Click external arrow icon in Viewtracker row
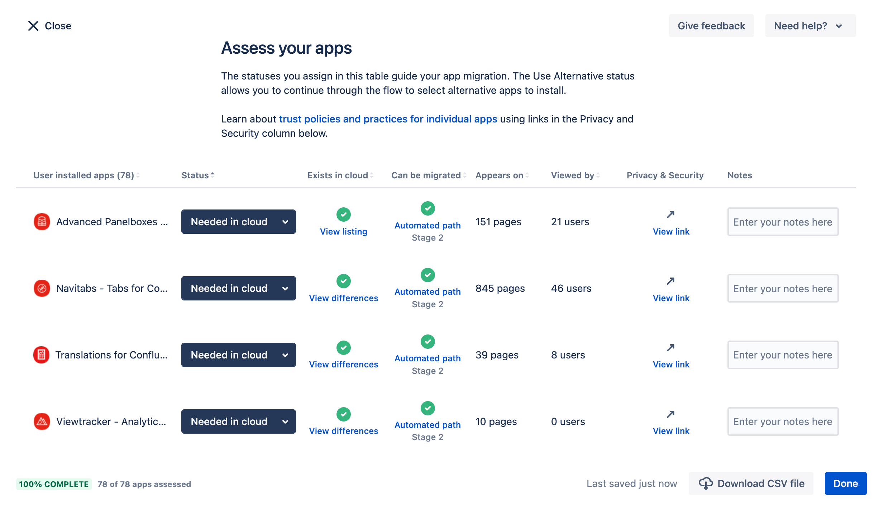This screenshot has height=506, width=874. coord(670,414)
